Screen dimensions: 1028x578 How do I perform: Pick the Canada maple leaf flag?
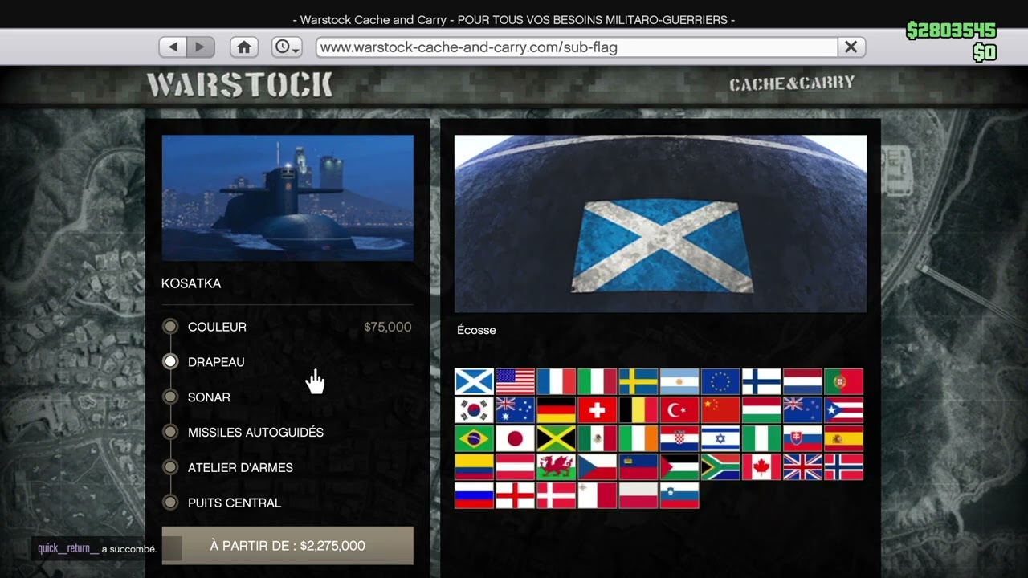click(x=761, y=467)
